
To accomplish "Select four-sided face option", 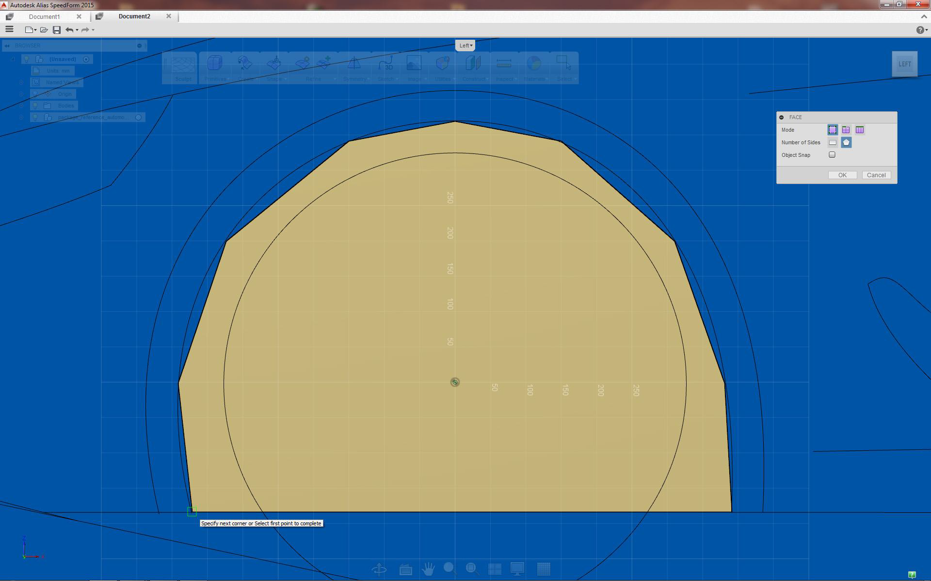I will [x=832, y=142].
